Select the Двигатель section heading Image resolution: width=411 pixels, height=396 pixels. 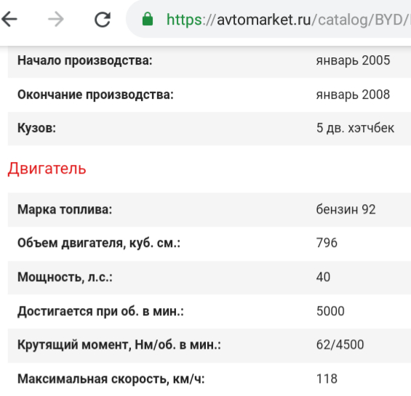point(47,169)
